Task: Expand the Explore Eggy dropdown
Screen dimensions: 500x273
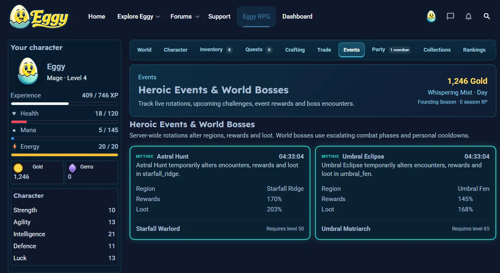Action: [139, 17]
